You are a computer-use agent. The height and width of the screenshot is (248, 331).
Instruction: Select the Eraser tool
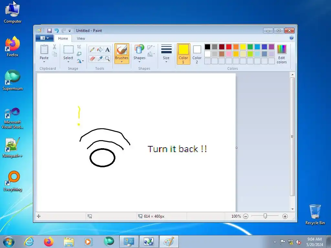coord(92,58)
